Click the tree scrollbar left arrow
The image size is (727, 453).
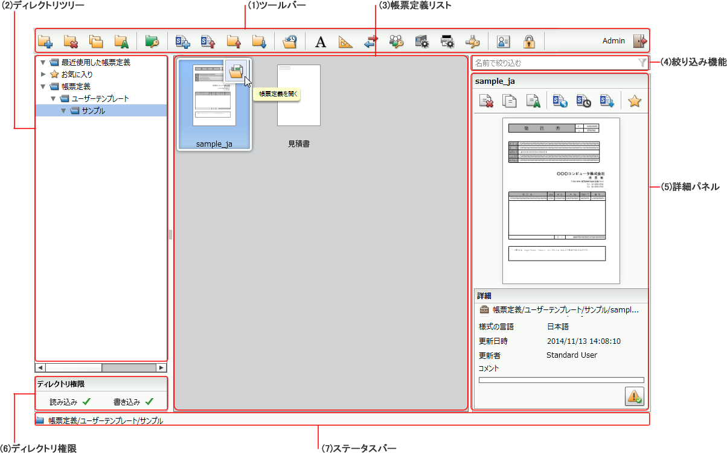click(40, 367)
